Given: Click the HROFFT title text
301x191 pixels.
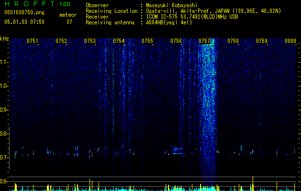Looking at the screenshot, I should click(x=30, y=4).
